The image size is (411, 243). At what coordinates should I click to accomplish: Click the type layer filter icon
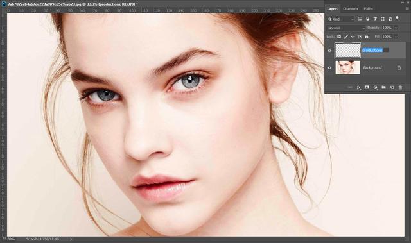tap(375, 19)
